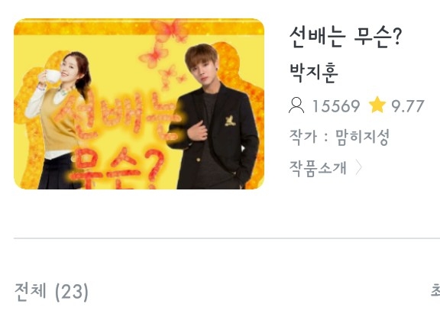Viewport: 440px width, 330px height.
Task: Click the 작가 label before author name
Action: 303,137
